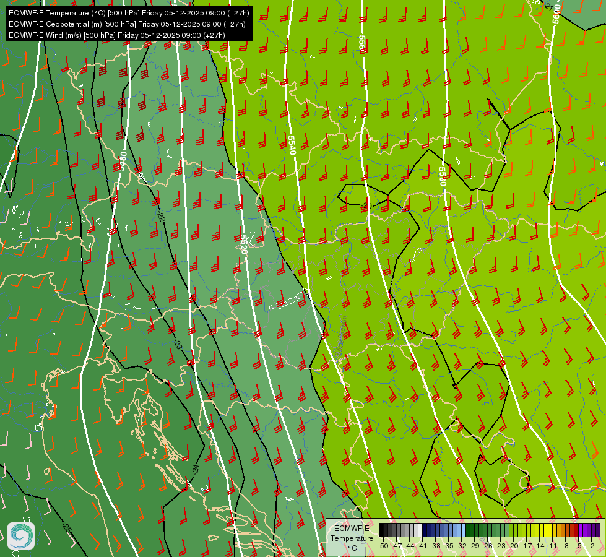The image size is (606, 557).
Task: Click the -20 tick on the color legend
Action: [514, 546]
